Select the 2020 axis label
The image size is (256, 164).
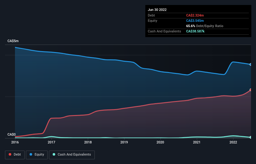(160, 142)
